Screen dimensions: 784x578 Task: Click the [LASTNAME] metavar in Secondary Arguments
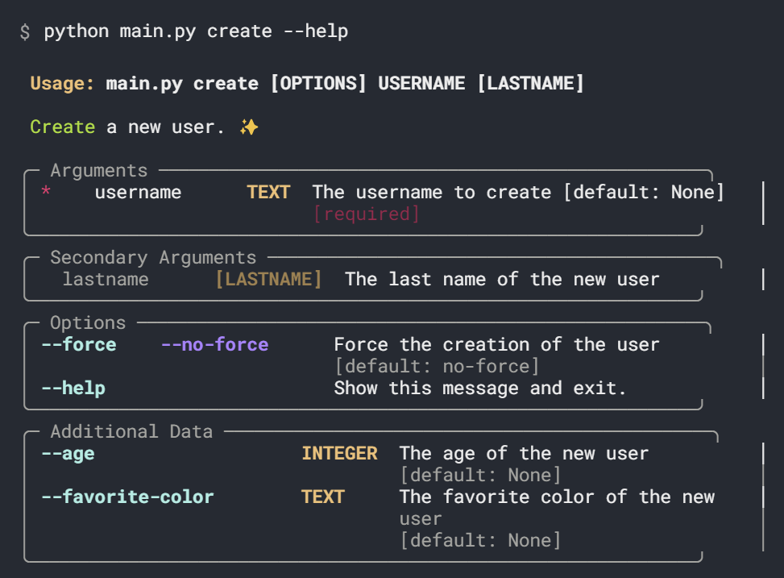(x=268, y=280)
